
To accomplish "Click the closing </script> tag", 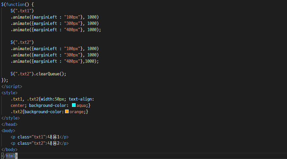I will coord(12,86).
